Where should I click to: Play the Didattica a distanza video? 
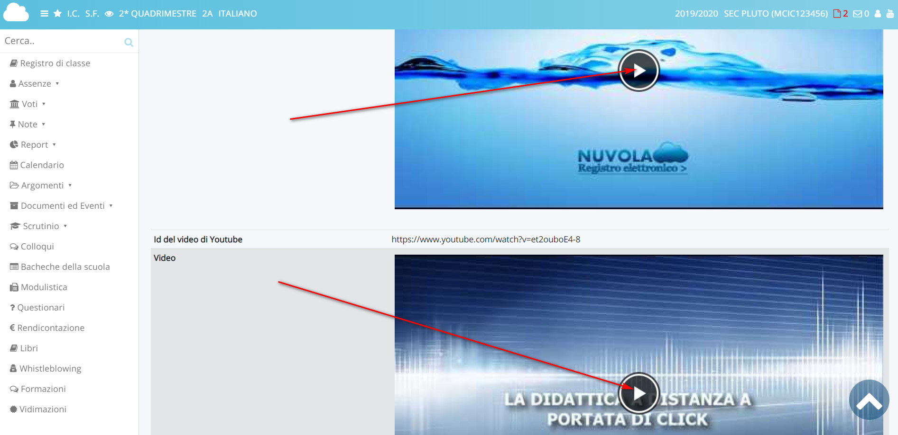tap(639, 393)
